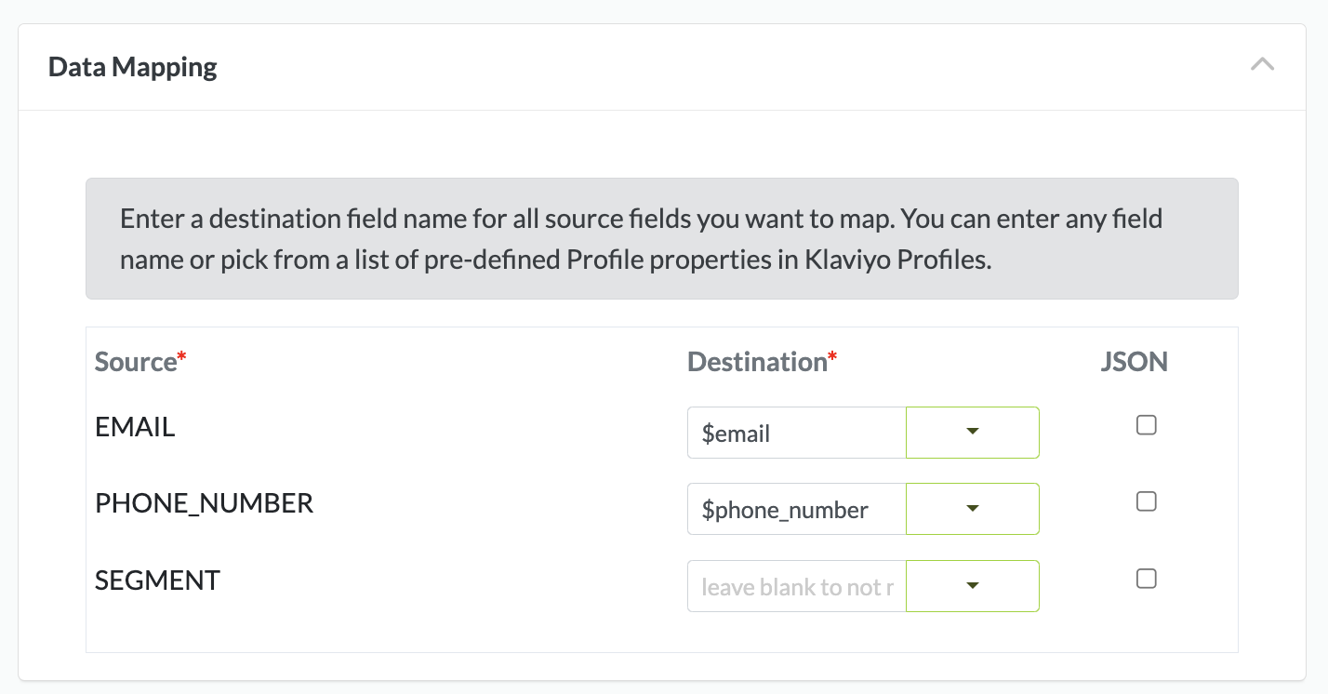Click the gray Klaviyo Profiles info banner
The height and width of the screenshot is (694, 1328).
point(661,239)
